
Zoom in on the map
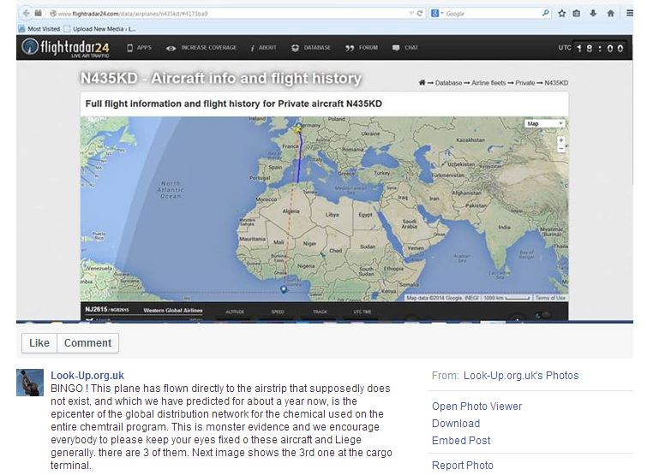[x=560, y=139]
